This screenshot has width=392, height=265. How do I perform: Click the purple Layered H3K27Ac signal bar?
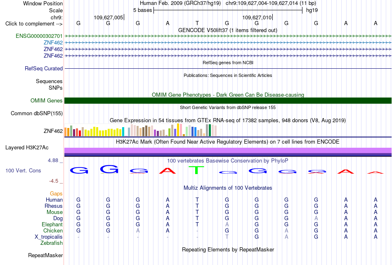point(228,152)
